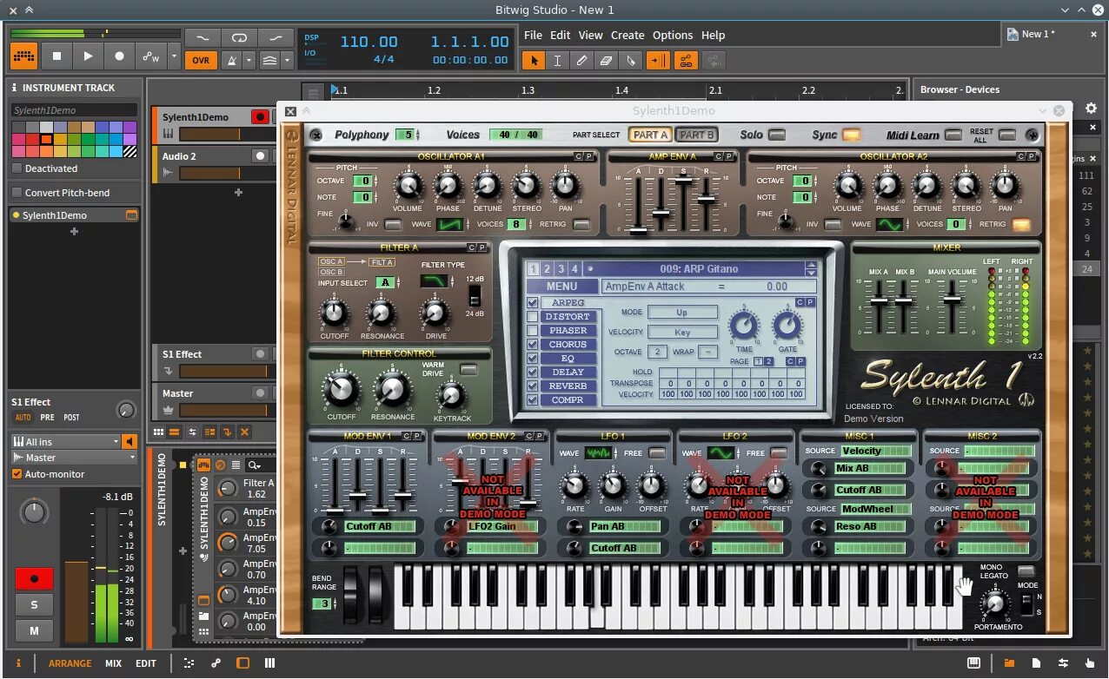Viewport: 1109px width, 679px height.
Task: Click the Bitwig piano-keys logo button
Action: (x=23, y=56)
